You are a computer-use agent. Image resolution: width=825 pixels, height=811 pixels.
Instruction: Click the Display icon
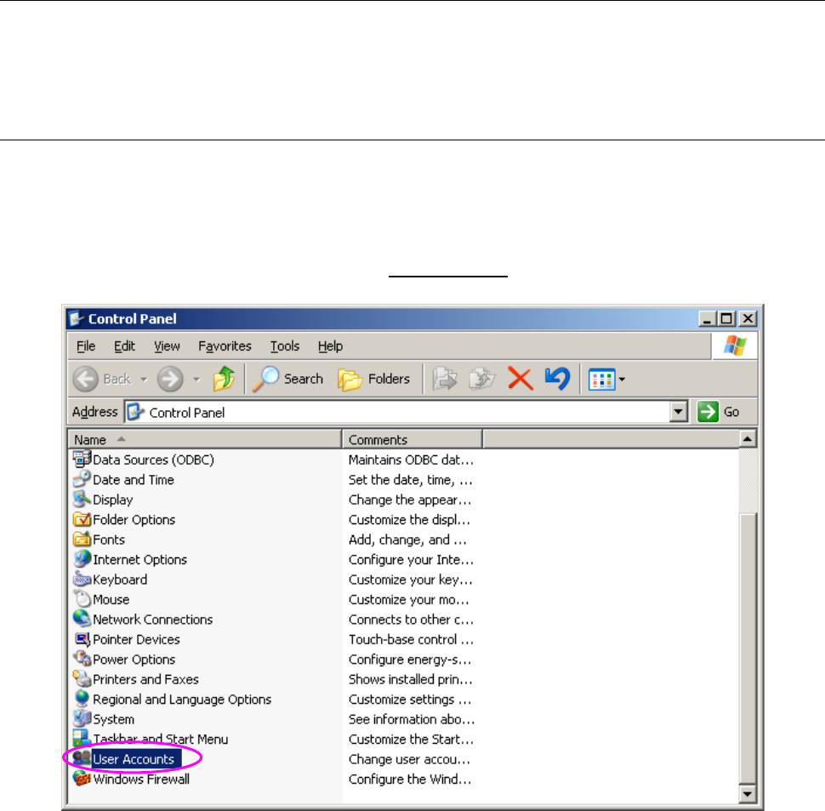pyautogui.click(x=82, y=499)
